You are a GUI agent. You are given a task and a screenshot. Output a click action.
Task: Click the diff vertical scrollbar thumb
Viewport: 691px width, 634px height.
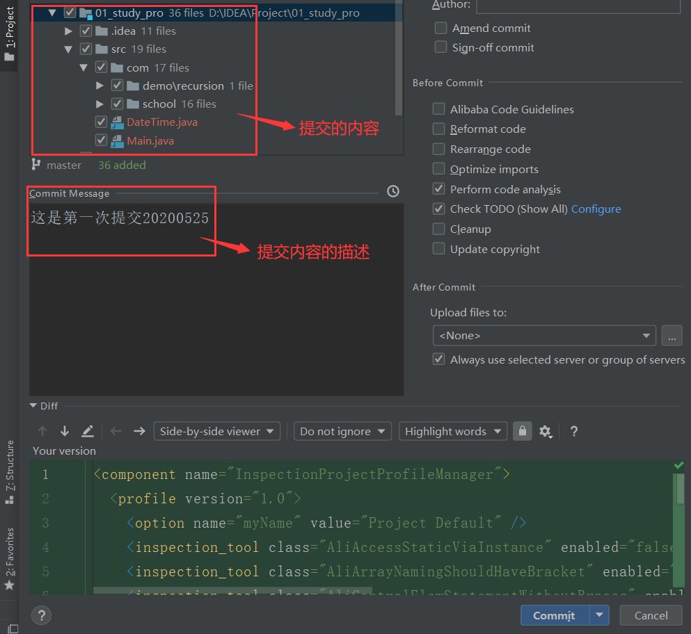click(681, 489)
